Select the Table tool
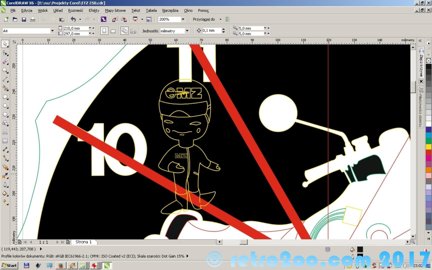Image resolution: width=432 pixels, height=270 pixels. pyautogui.click(x=5, y=141)
